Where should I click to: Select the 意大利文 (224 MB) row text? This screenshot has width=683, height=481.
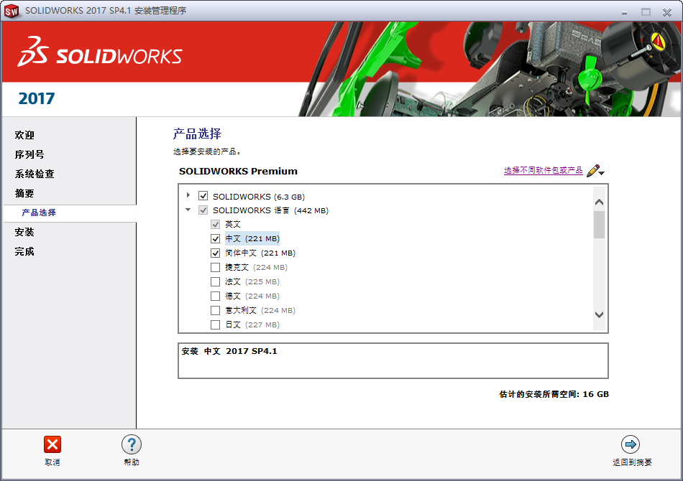tap(260, 311)
